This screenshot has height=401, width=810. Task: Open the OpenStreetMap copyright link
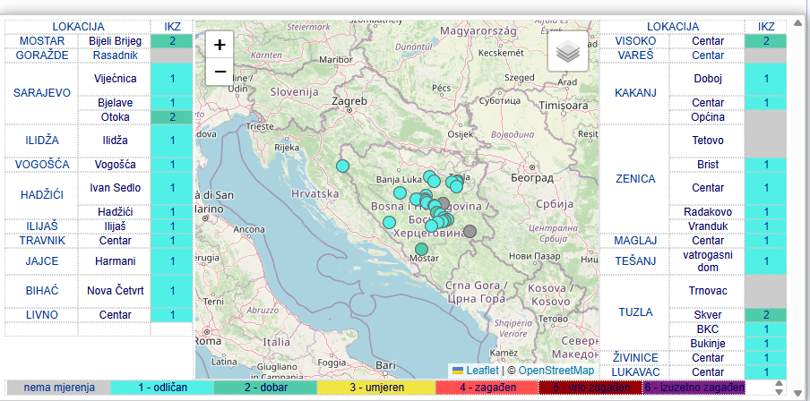tap(556, 371)
